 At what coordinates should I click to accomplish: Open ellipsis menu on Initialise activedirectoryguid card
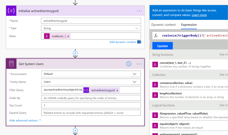(139, 11)
